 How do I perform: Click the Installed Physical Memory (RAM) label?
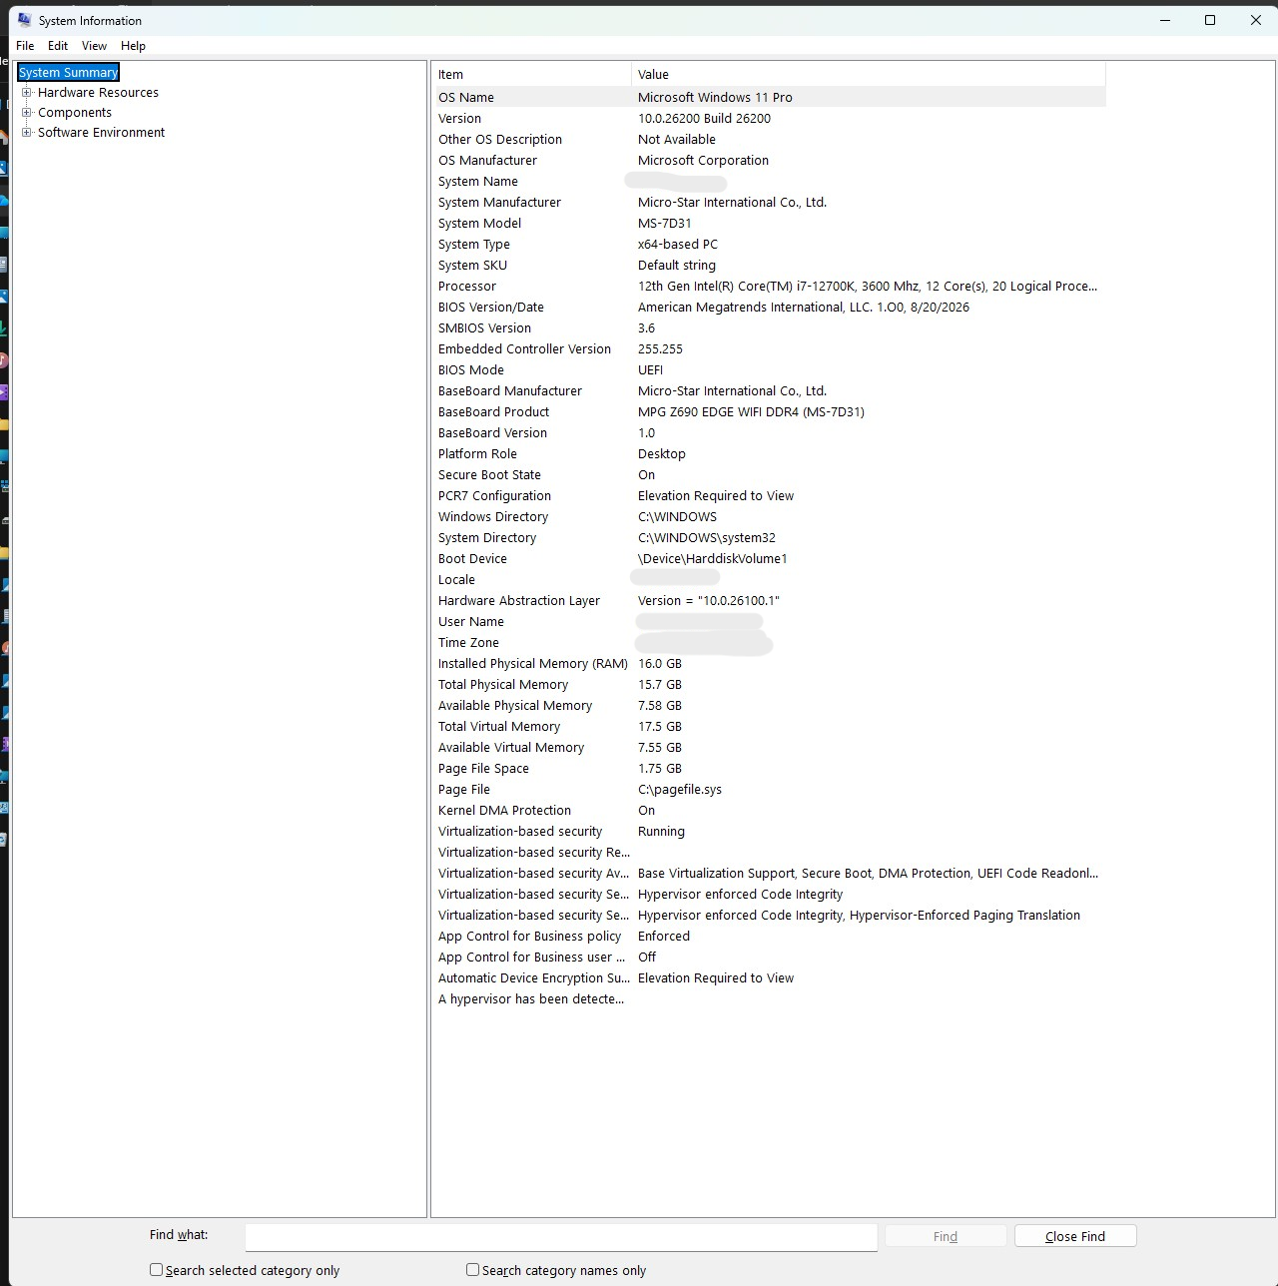point(533,664)
